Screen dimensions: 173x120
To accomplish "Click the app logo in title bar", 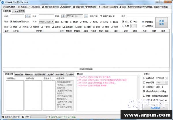I will (2, 2).
